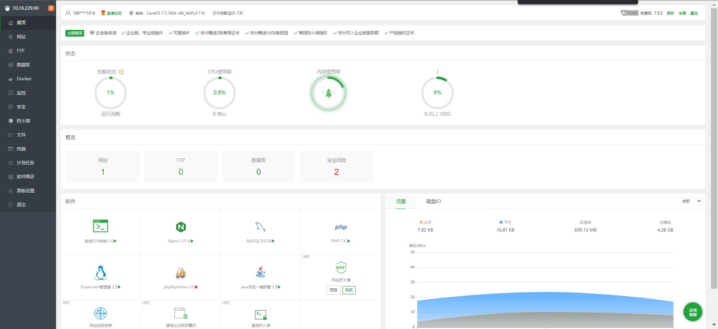Click the 更新 link
The height and width of the screenshot is (329, 718).
(671, 13)
